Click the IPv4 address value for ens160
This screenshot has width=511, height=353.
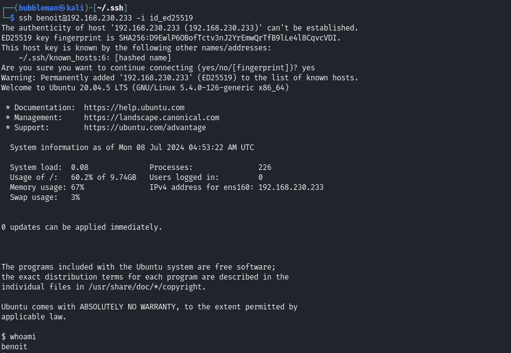point(291,187)
